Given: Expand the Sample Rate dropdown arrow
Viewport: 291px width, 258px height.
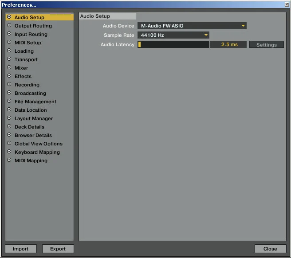Looking at the screenshot, I should pos(206,35).
